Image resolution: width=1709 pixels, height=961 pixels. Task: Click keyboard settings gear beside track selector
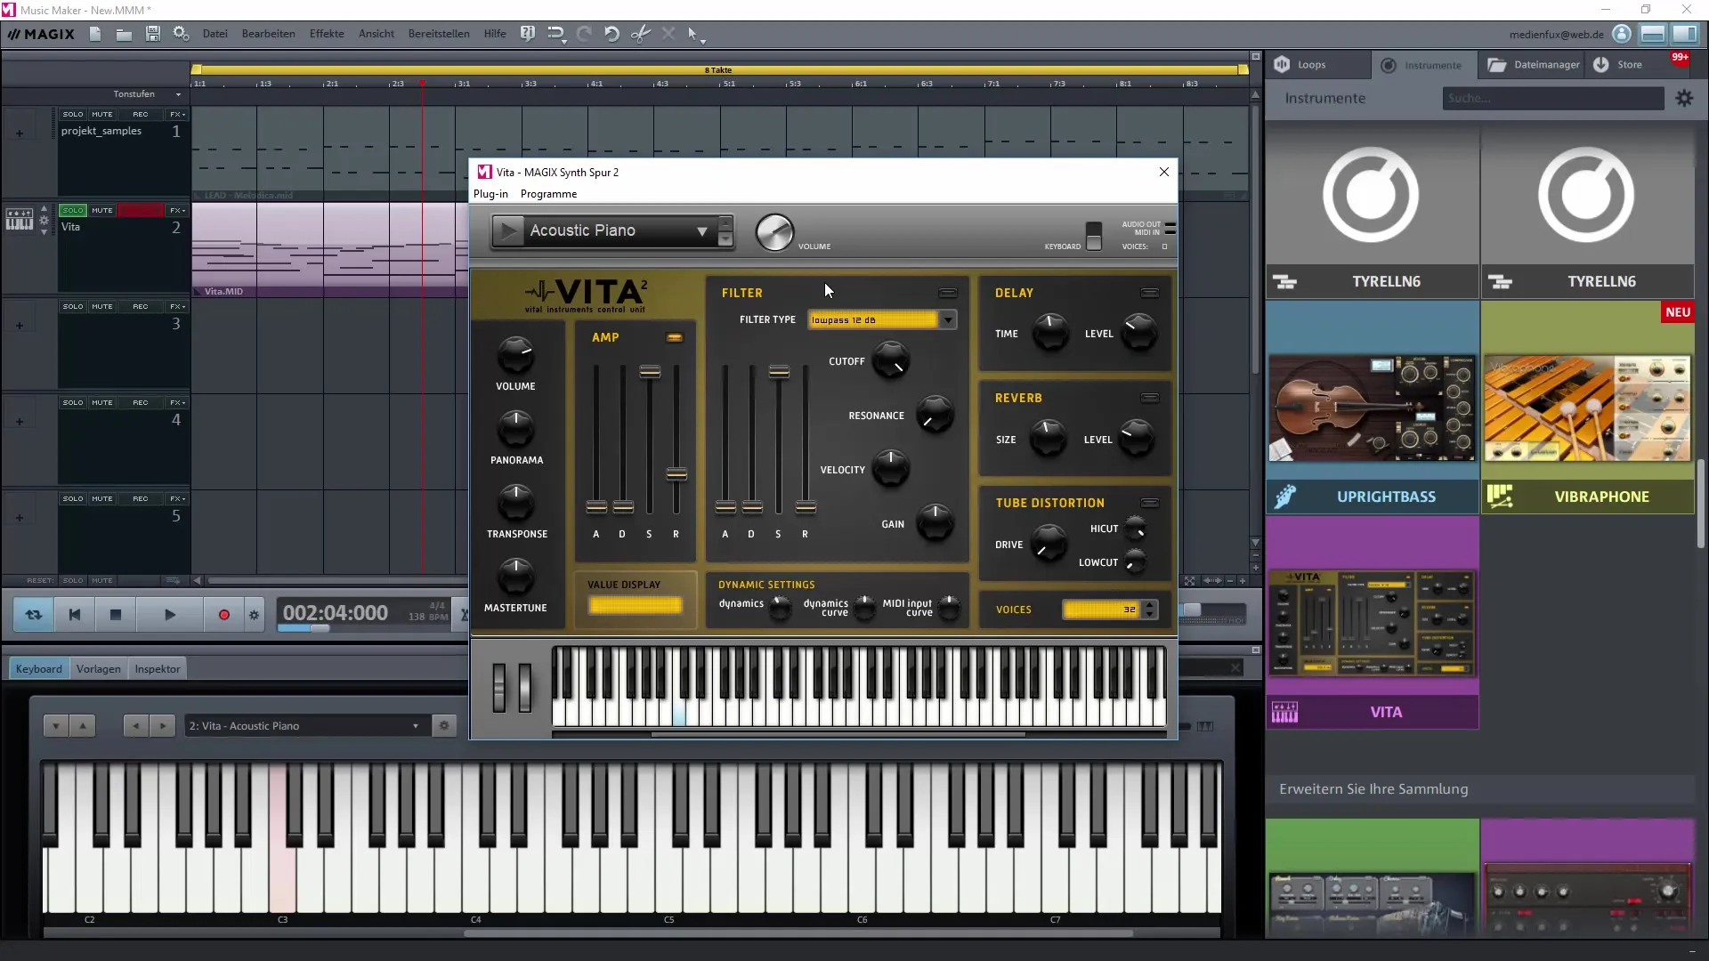coord(444,726)
